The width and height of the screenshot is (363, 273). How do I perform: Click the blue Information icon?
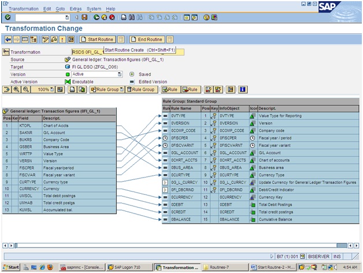[x=242, y=90]
